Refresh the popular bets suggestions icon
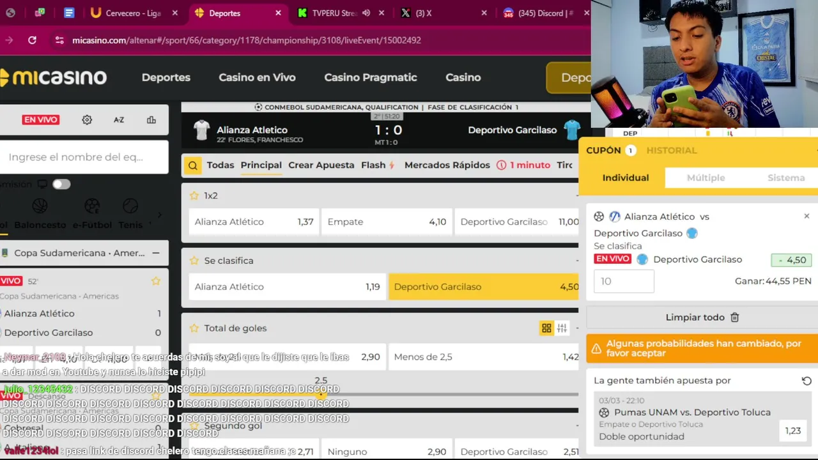The image size is (818, 460). [x=806, y=381]
